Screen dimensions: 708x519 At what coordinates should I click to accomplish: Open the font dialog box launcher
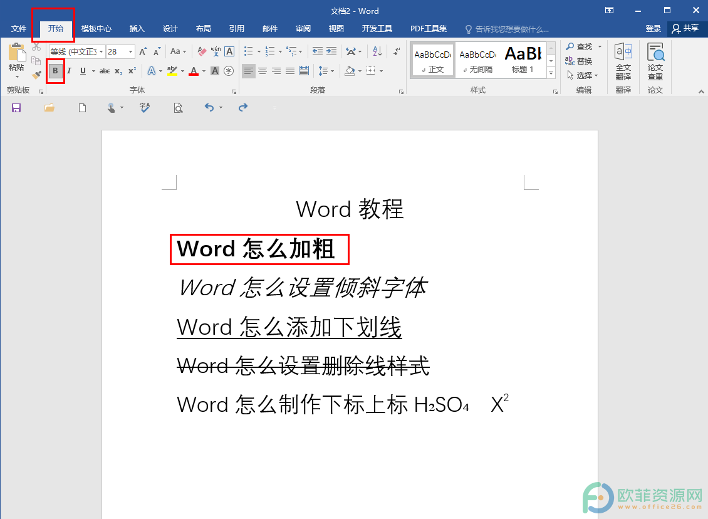pos(234,92)
